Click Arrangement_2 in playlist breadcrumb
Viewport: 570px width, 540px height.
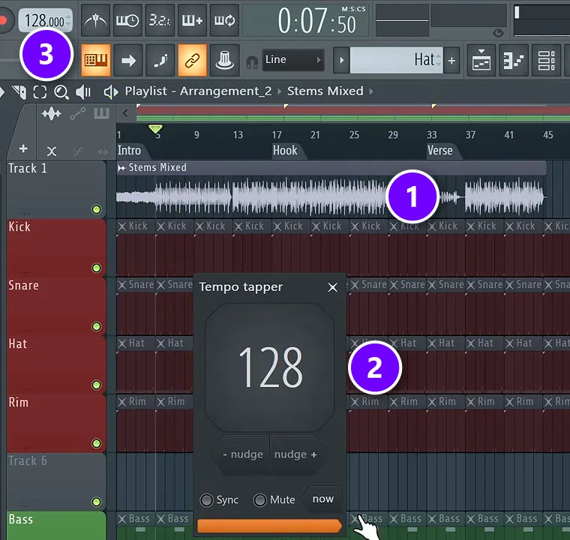pos(226,91)
